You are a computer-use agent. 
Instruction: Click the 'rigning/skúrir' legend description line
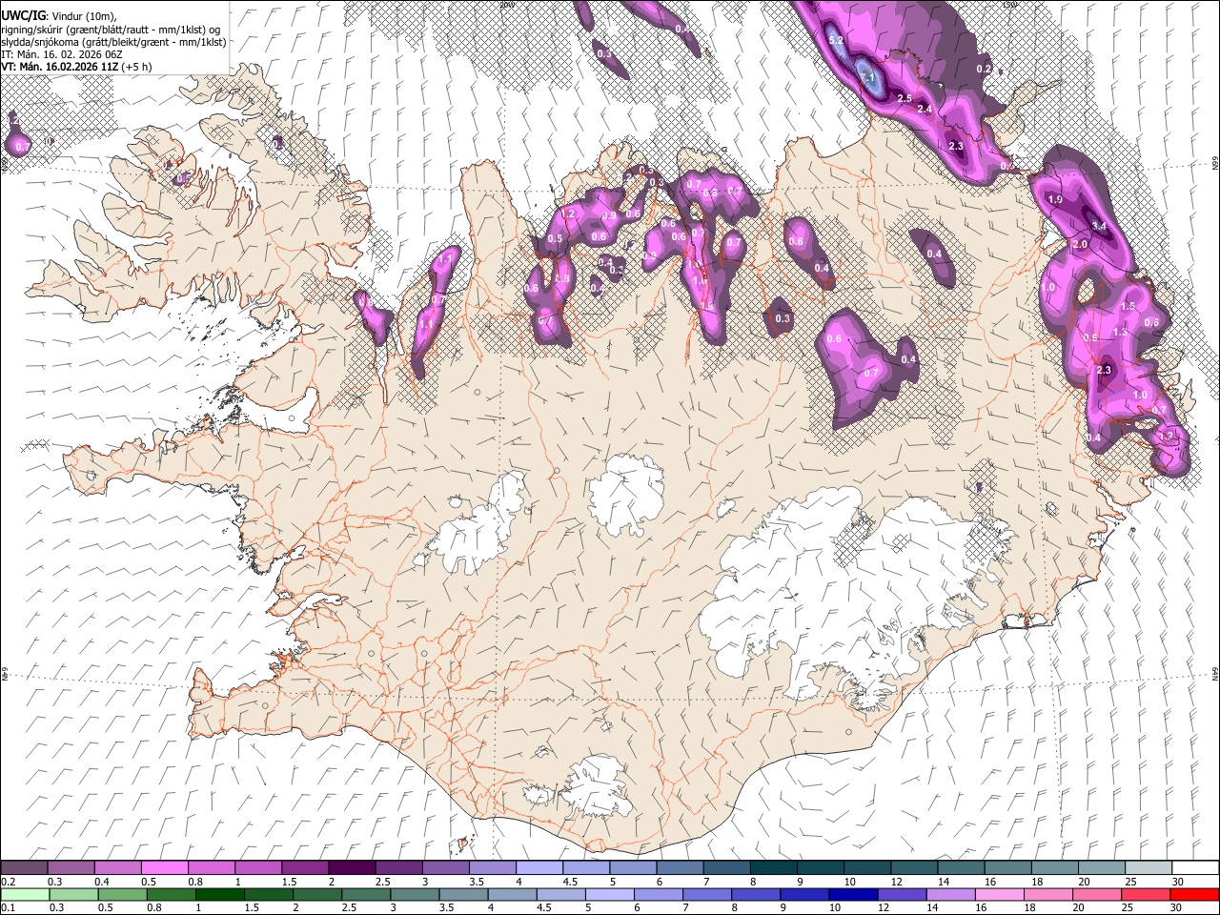(x=111, y=29)
